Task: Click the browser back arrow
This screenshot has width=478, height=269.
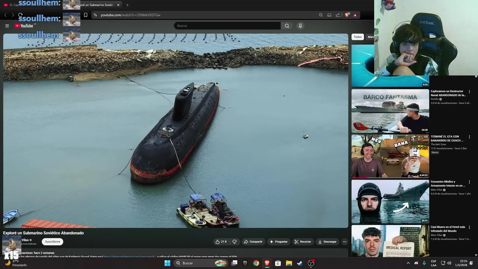Action: coord(5,15)
